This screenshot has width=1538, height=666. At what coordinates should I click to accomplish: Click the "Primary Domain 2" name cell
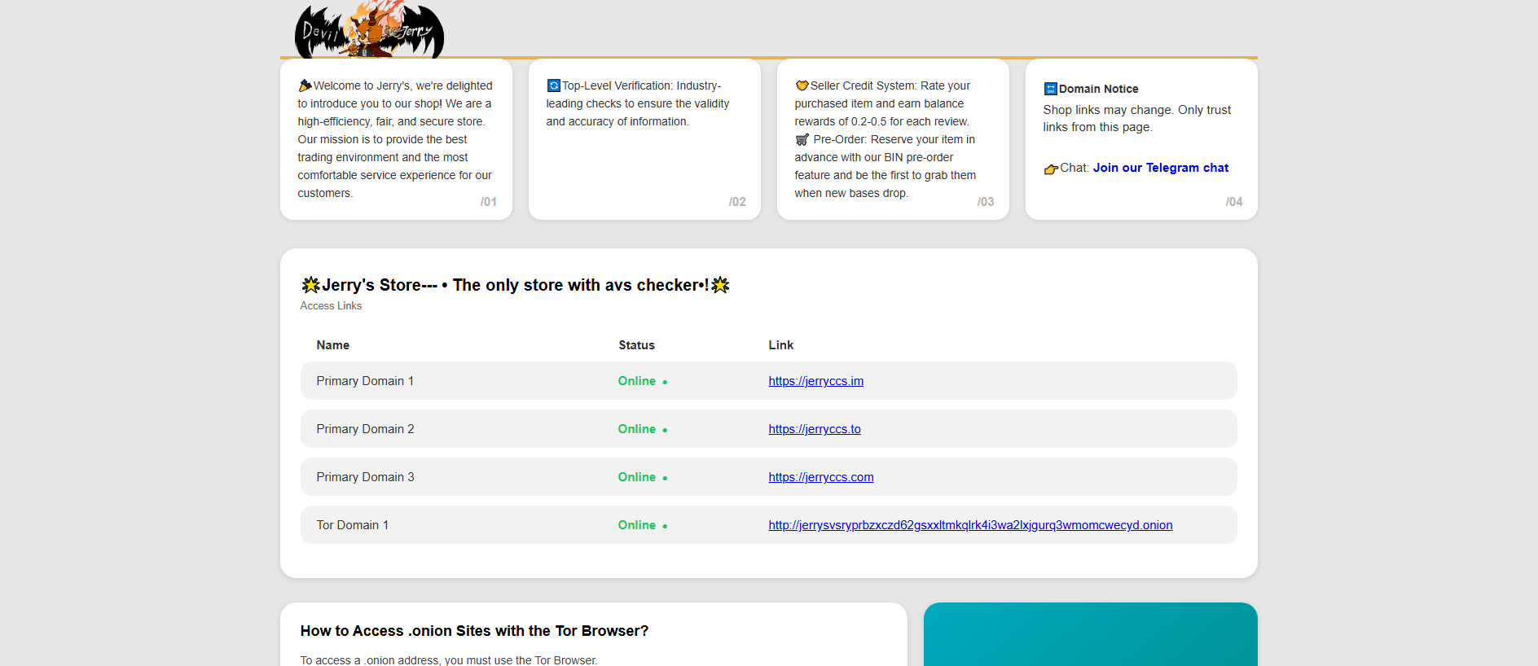[x=365, y=429]
